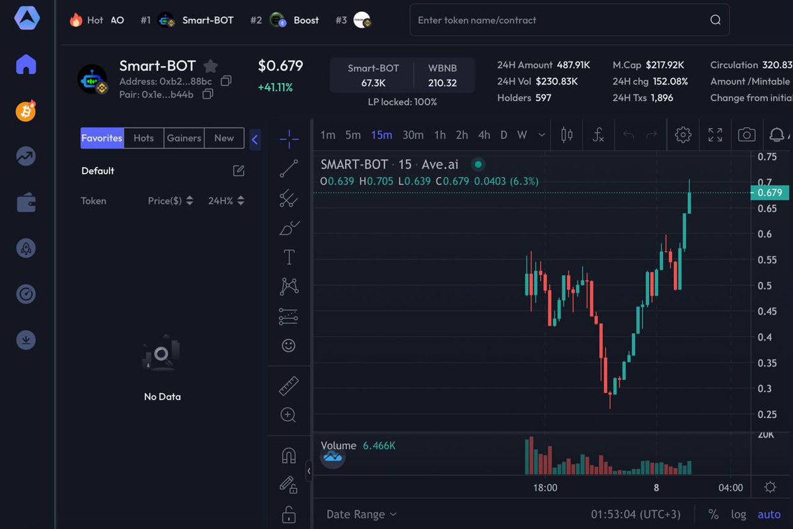Switch price scale to log
Viewport: 793px width, 529px height.
(x=738, y=514)
